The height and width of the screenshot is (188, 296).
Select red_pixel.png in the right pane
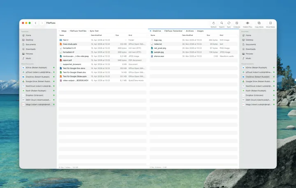click(x=194, y=48)
